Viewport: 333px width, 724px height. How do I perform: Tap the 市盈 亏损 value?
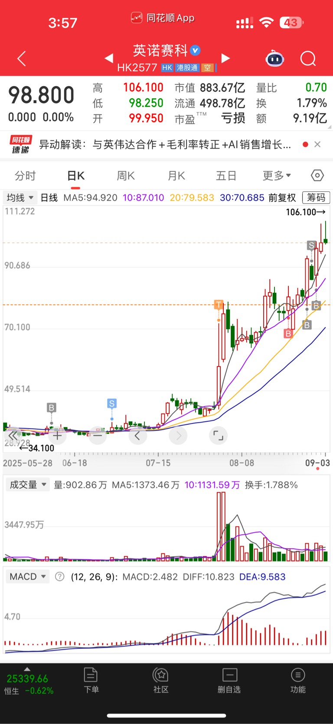point(210,118)
